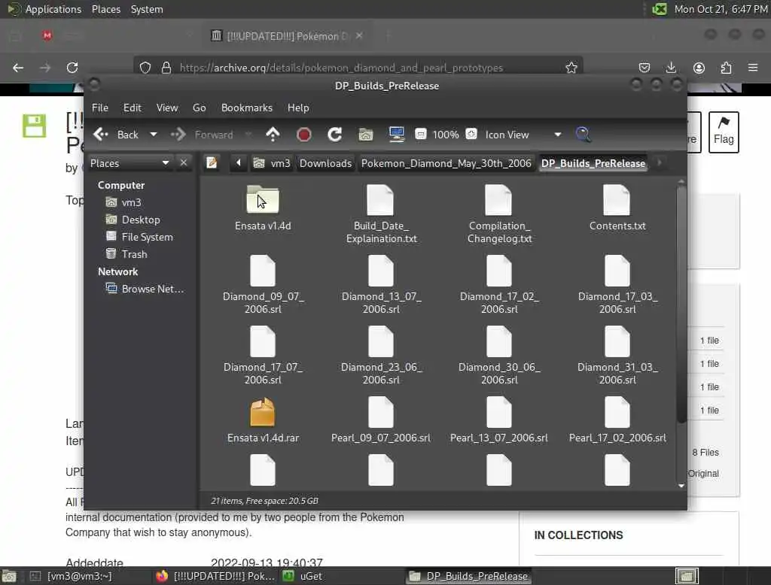Screen dimensions: 771x585
Task: Select the Compilation_Changelog.txt file
Action: (499, 214)
